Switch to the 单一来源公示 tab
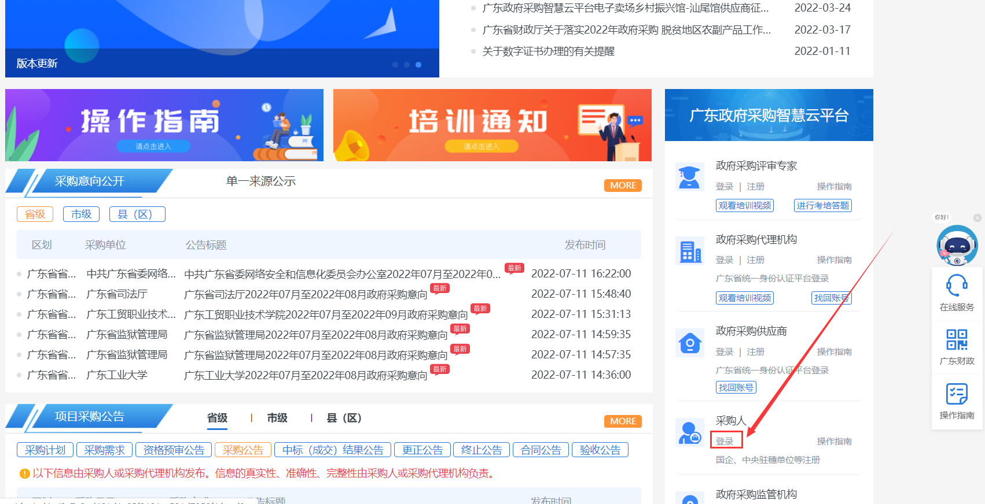 pyautogui.click(x=260, y=181)
